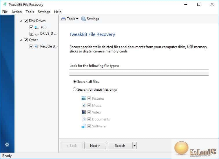Toggle the Music checkbox
219x159 pixels.
(90, 105)
